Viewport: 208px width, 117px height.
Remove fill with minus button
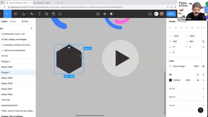click(203, 80)
